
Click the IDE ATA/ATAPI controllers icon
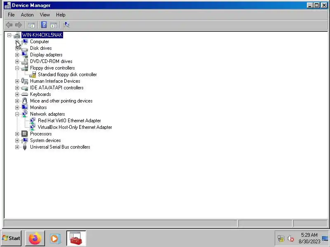25,88
